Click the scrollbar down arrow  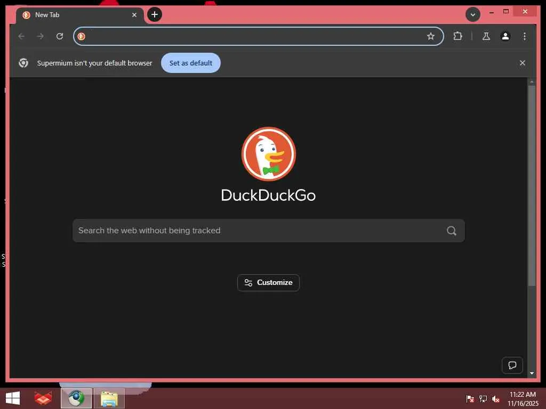pyautogui.click(x=532, y=373)
